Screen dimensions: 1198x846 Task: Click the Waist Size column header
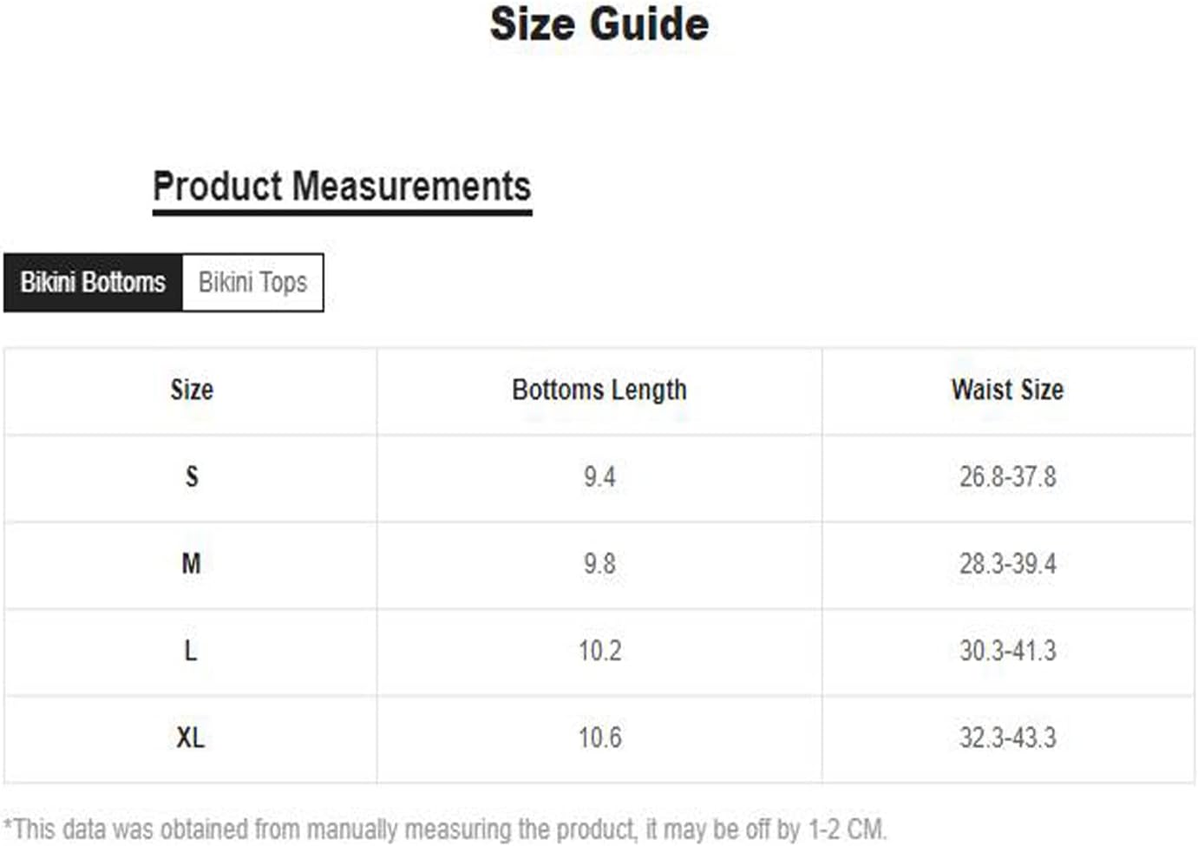tap(1007, 390)
